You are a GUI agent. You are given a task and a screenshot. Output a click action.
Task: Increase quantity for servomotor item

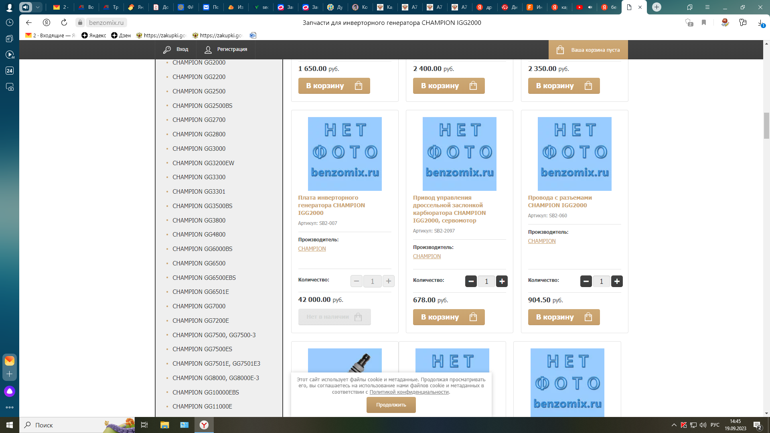click(x=502, y=281)
